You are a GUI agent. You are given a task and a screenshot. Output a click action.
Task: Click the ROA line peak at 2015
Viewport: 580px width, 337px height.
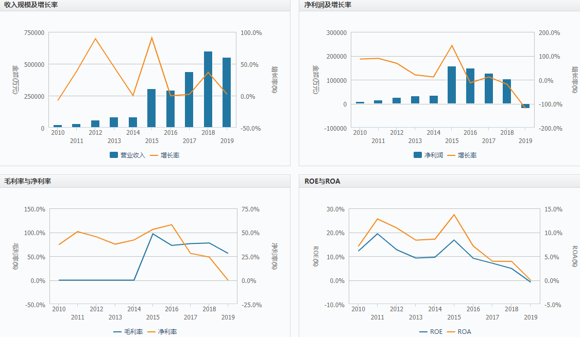coord(454,215)
